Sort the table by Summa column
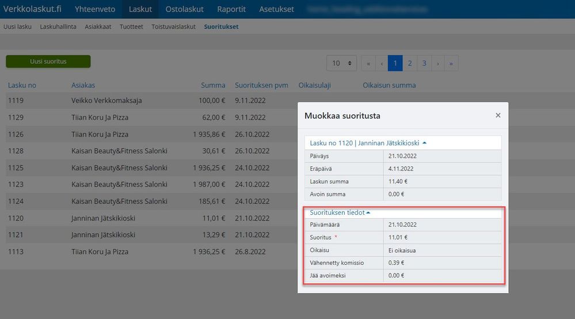 tap(213, 85)
